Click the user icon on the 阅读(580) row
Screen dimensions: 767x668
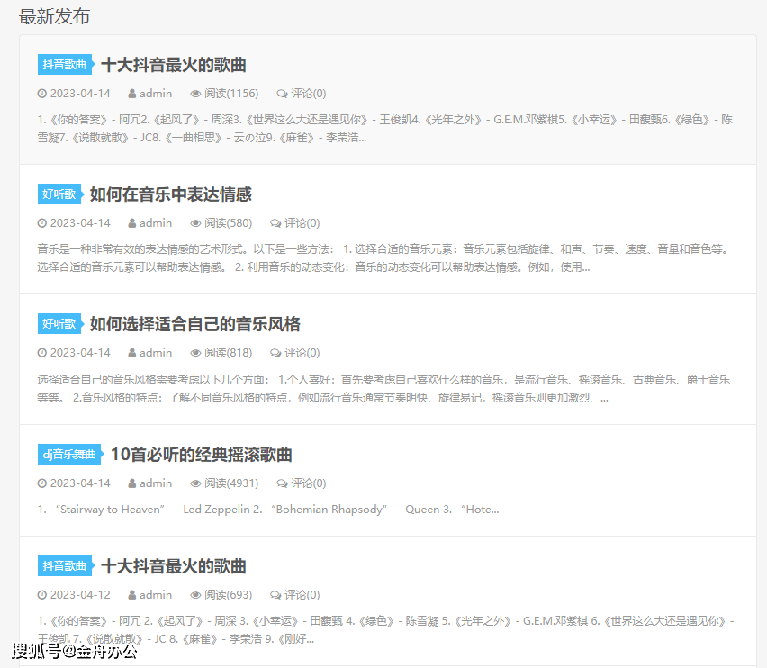pos(132,223)
